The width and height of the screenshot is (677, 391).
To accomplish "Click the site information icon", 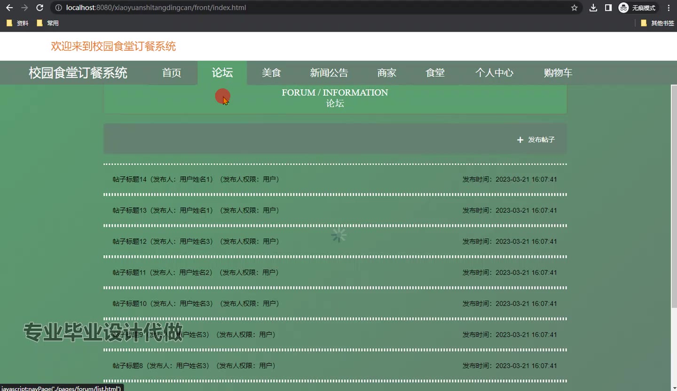I will [x=59, y=8].
